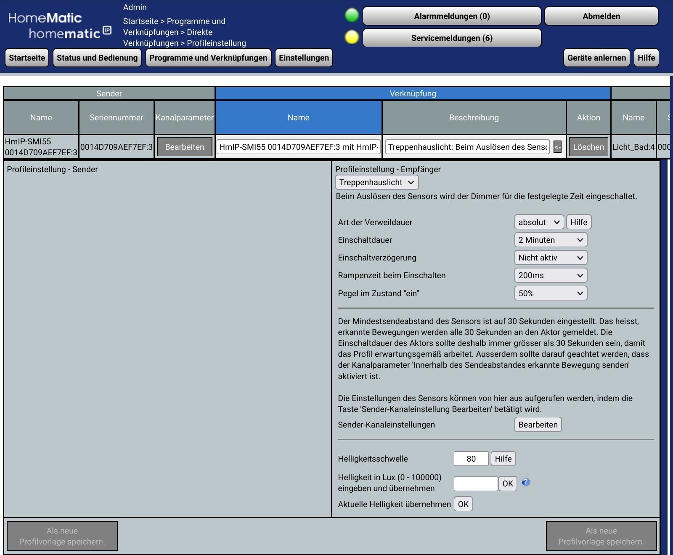The height and width of the screenshot is (555, 673).
Task: Open Art der Verweildauer dropdown
Action: [539, 222]
